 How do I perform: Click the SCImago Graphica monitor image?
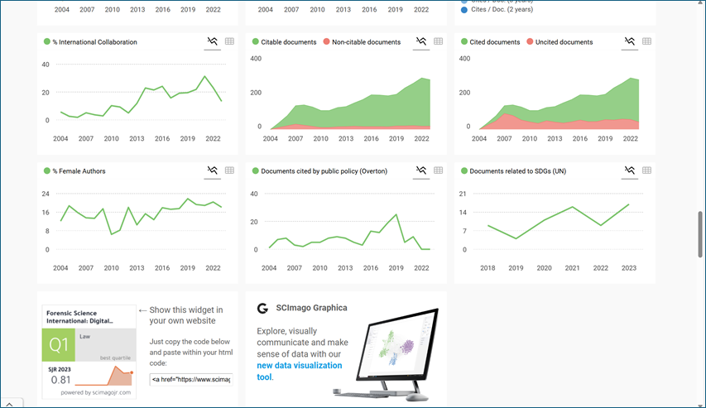pos(392,351)
